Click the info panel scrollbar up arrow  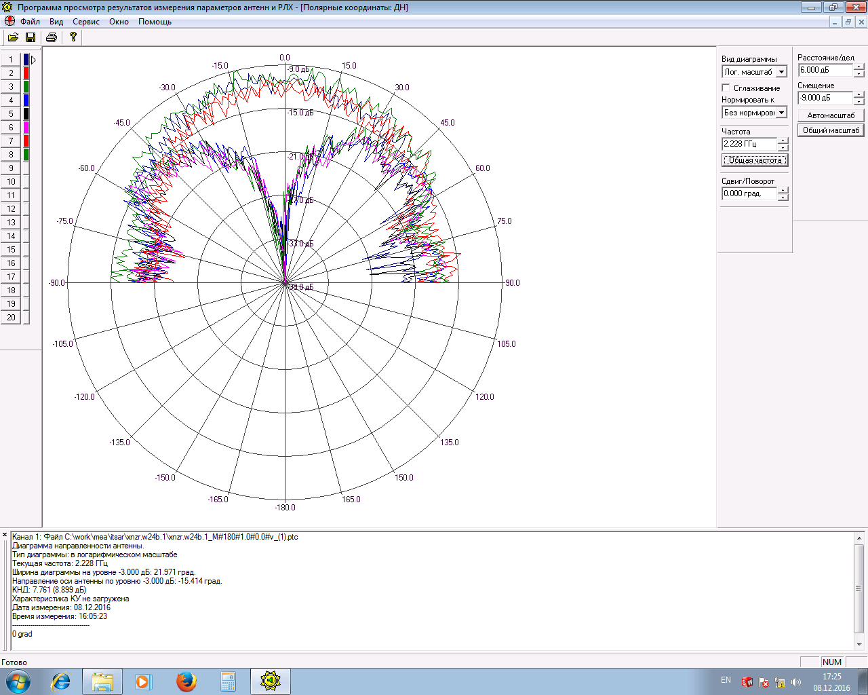click(859, 538)
